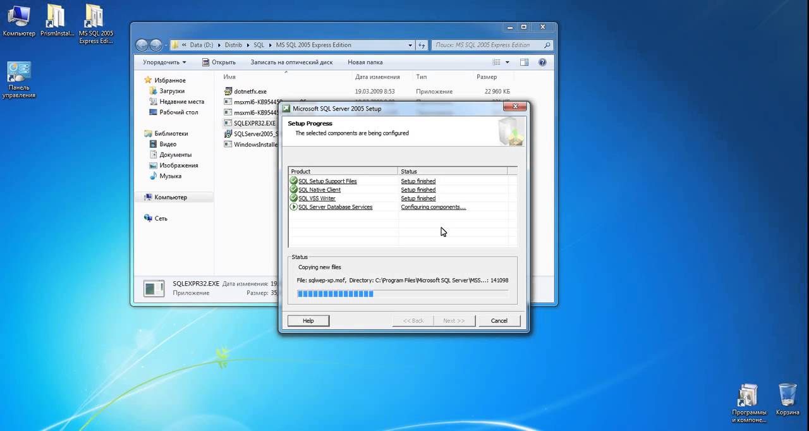Close the SQL Server 2005 Setup dialog
The height and width of the screenshot is (431, 809).
[515, 107]
